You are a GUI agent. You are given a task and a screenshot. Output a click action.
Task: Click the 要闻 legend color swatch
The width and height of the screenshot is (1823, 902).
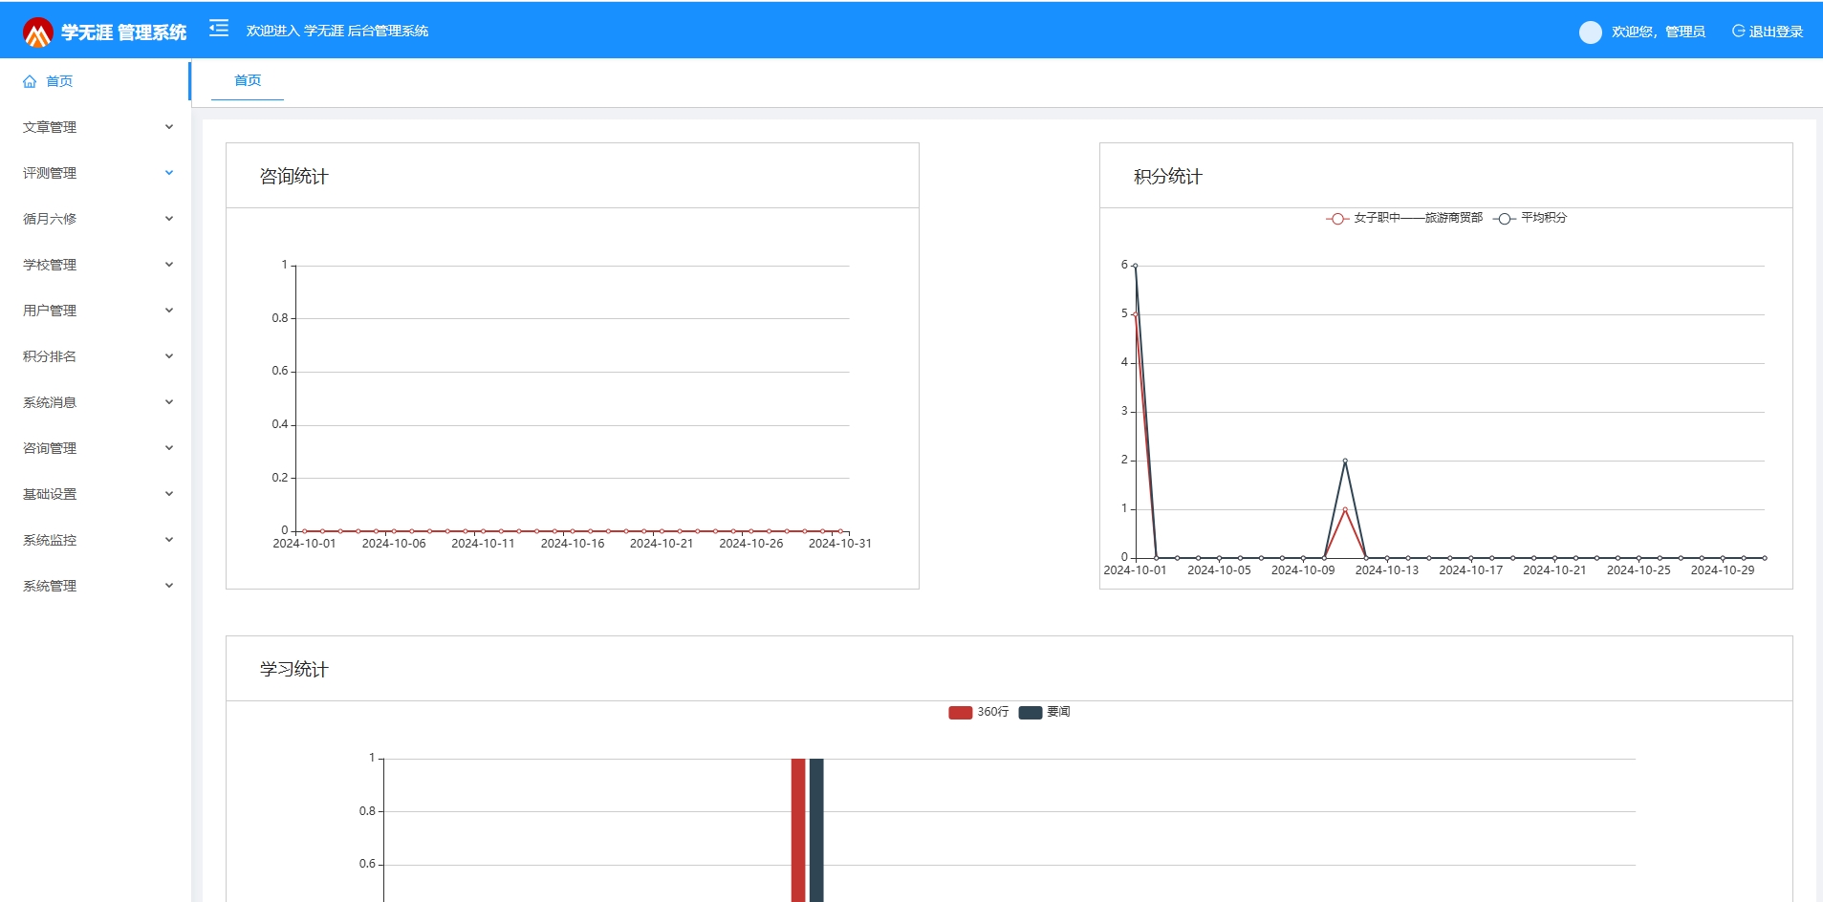pos(1030,713)
